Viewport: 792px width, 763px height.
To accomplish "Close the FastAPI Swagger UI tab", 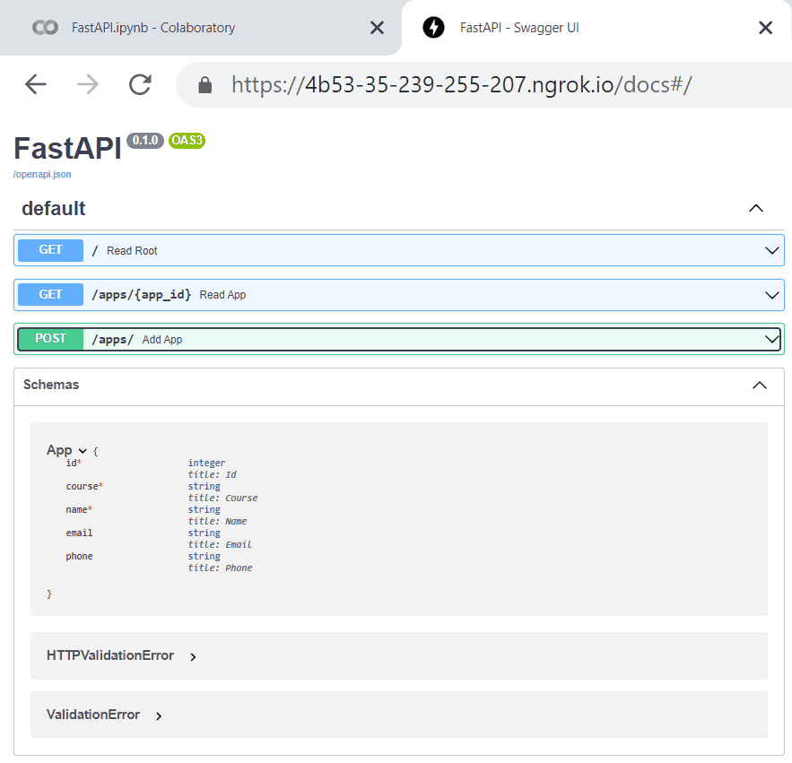I will 766,28.
